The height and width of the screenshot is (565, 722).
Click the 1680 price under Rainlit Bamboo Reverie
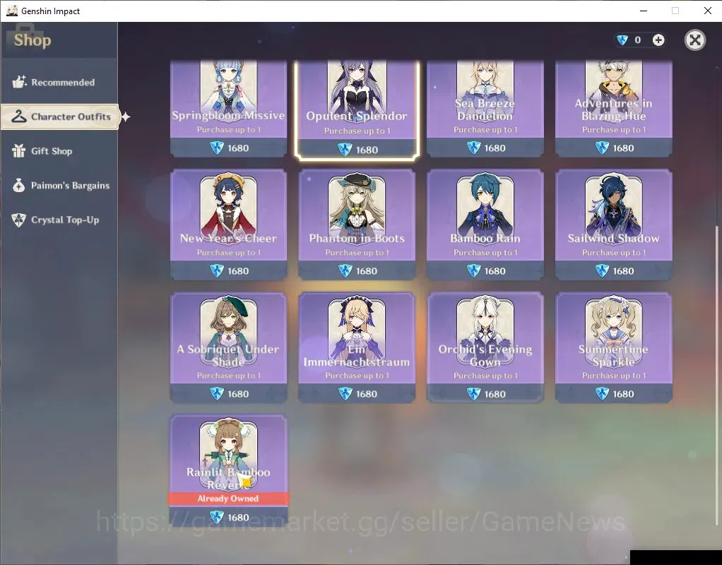(x=230, y=517)
